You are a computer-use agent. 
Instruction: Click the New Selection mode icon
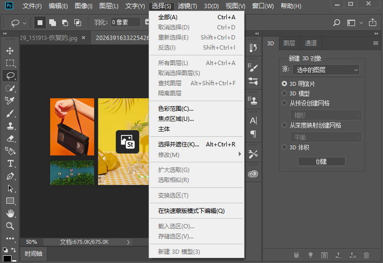(40, 23)
